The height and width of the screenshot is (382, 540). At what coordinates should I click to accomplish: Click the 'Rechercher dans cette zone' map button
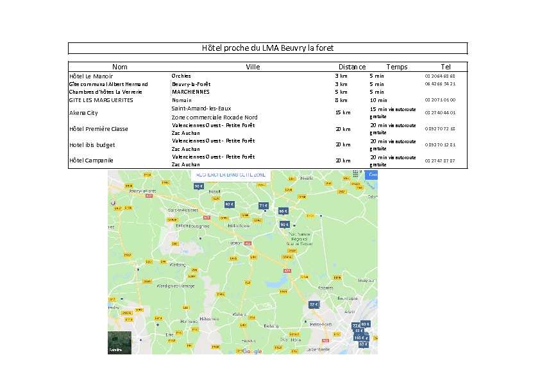coord(231,175)
